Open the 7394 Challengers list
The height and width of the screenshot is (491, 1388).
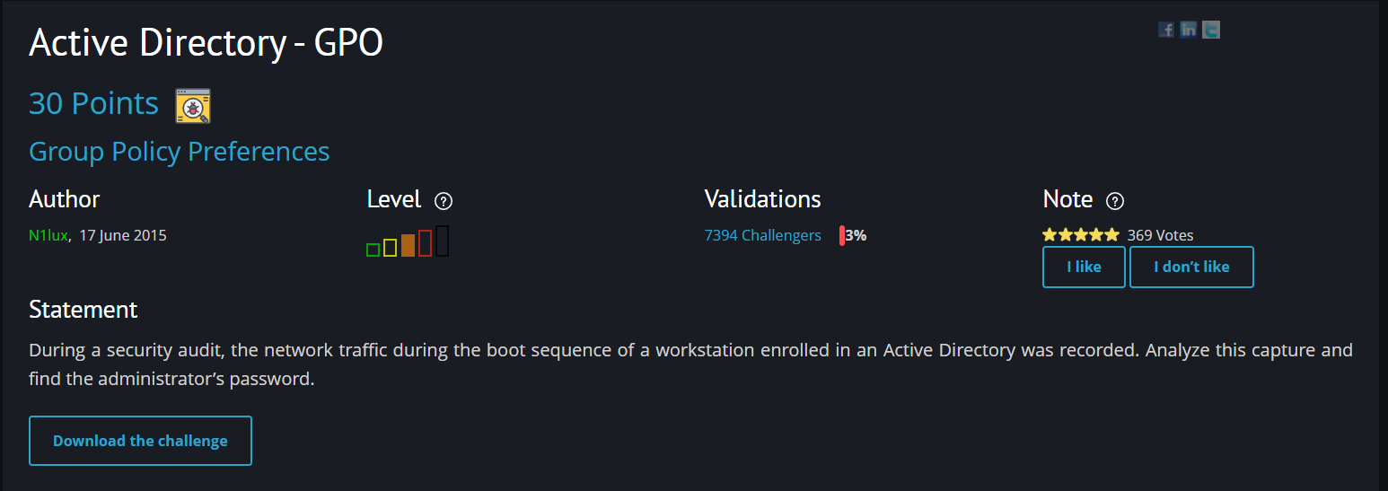pyautogui.click(x=763, y=235)
